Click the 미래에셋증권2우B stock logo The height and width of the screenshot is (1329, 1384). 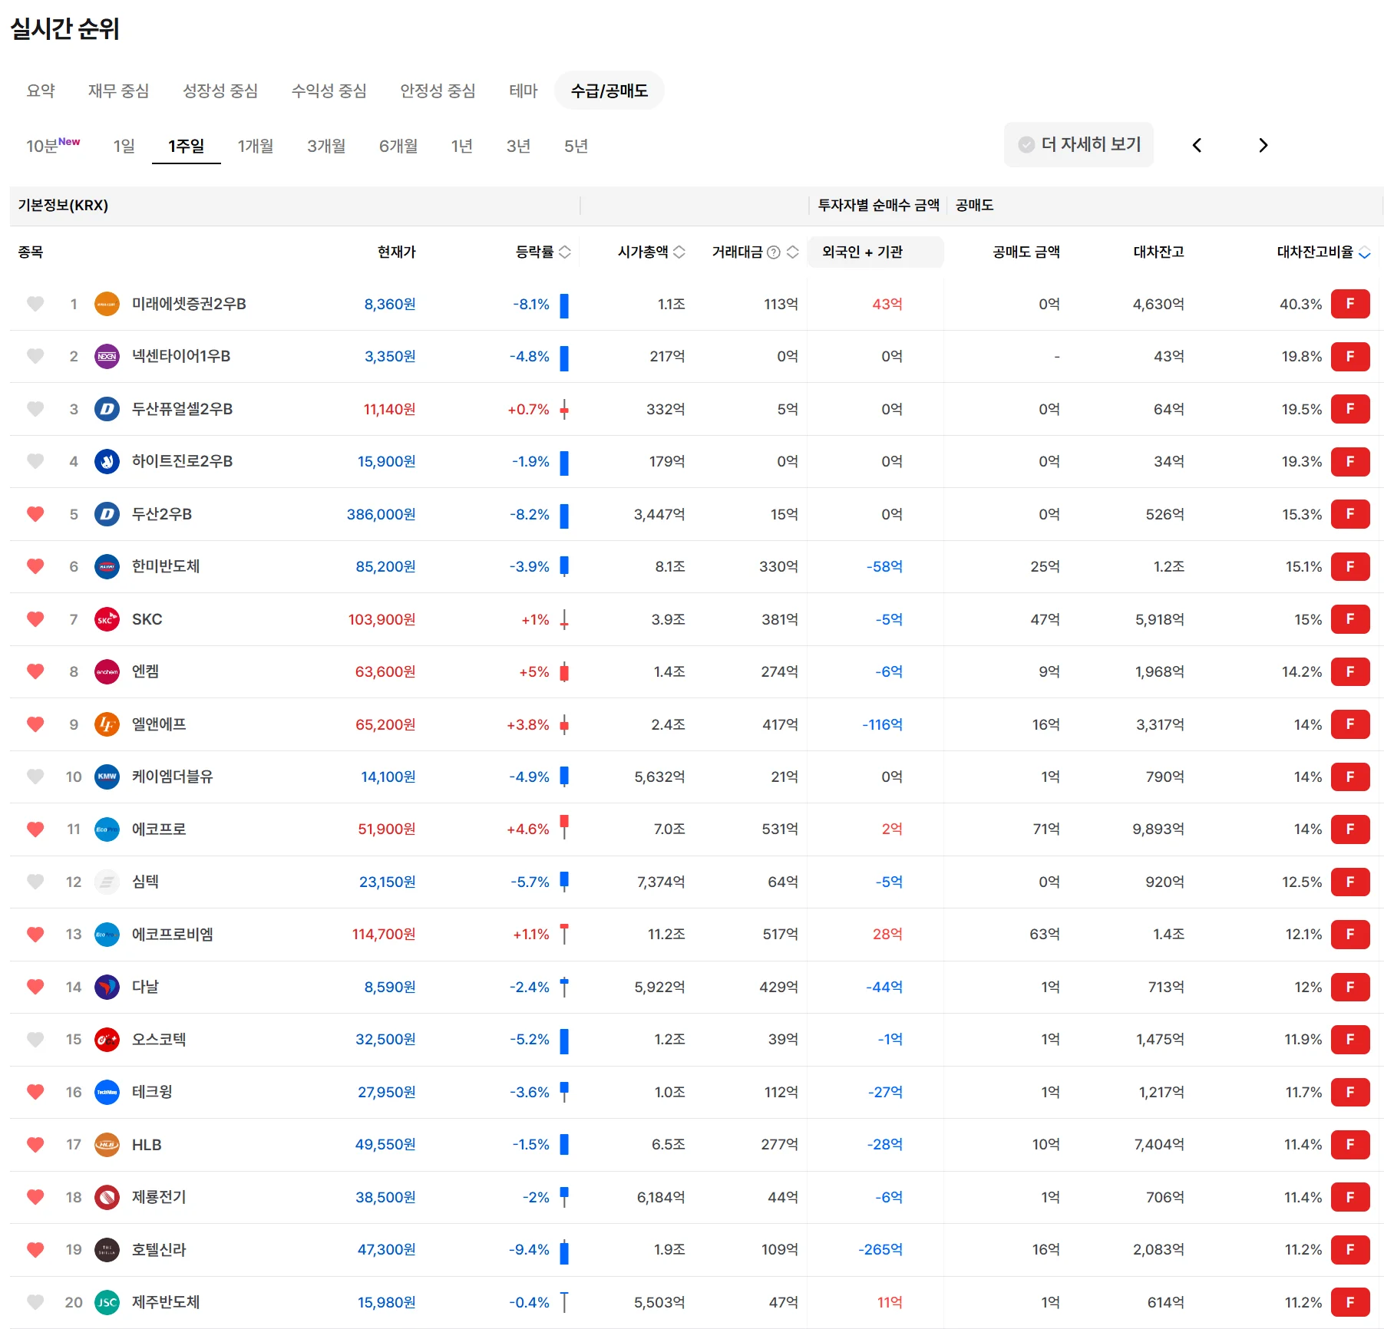click(107, 304)
